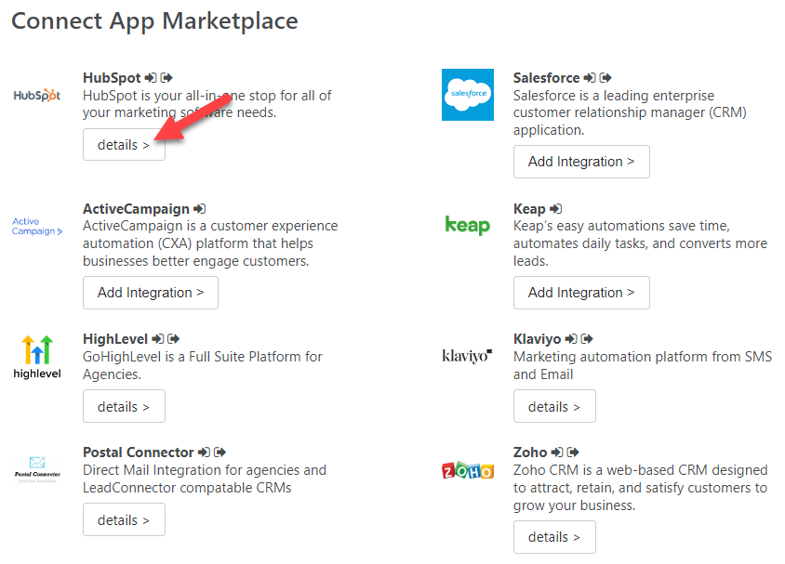Click the Salesforce cloud logo
Screen dimensions: 785x564
[x=468, y=95]
